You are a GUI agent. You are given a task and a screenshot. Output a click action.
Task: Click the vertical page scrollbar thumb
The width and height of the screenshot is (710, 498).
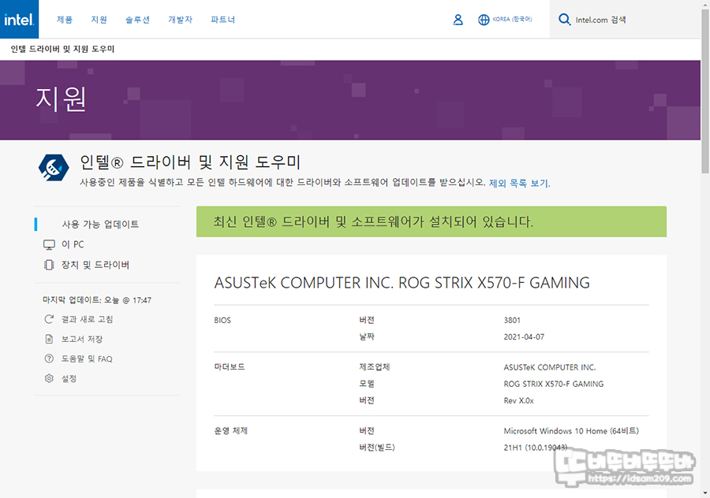pyautogui.click(x=705, y=91)
